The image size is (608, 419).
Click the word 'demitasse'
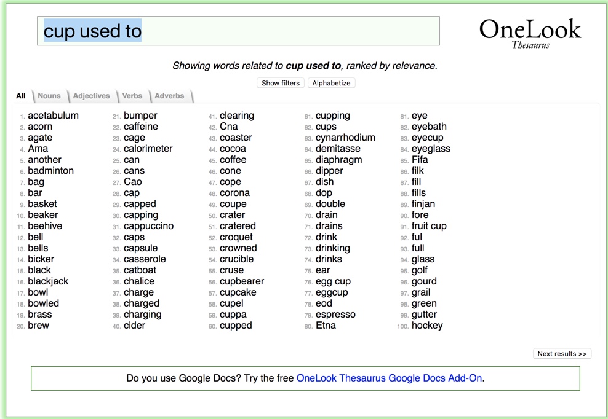[x=338, y=149]
